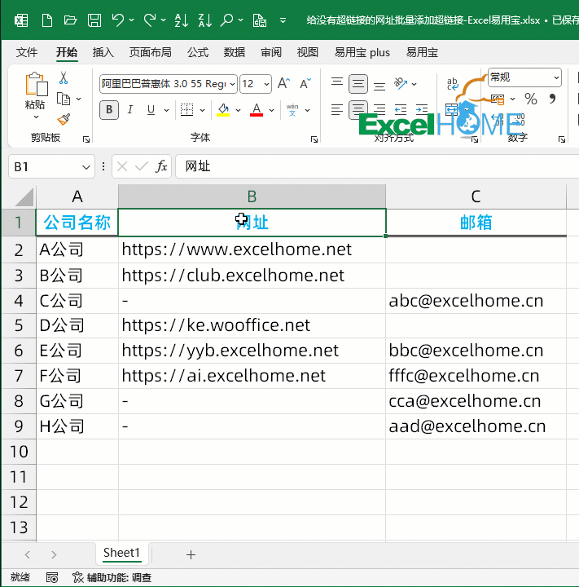This screenshot has height=587, width=579.
Task: Switch to the 易用宝 plus tab
Action: 362,52
